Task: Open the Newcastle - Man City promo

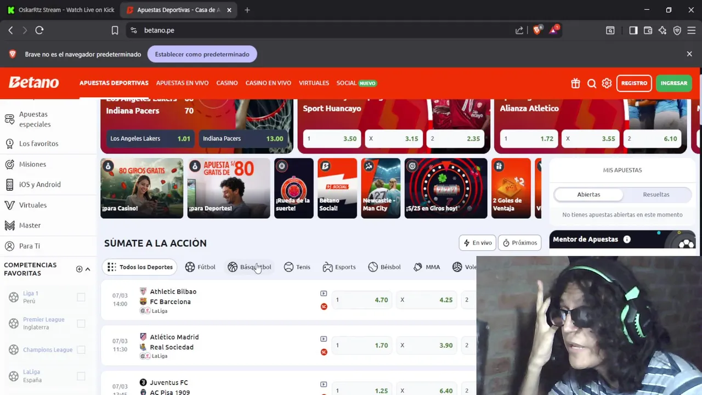Action: tap(381, 188)
